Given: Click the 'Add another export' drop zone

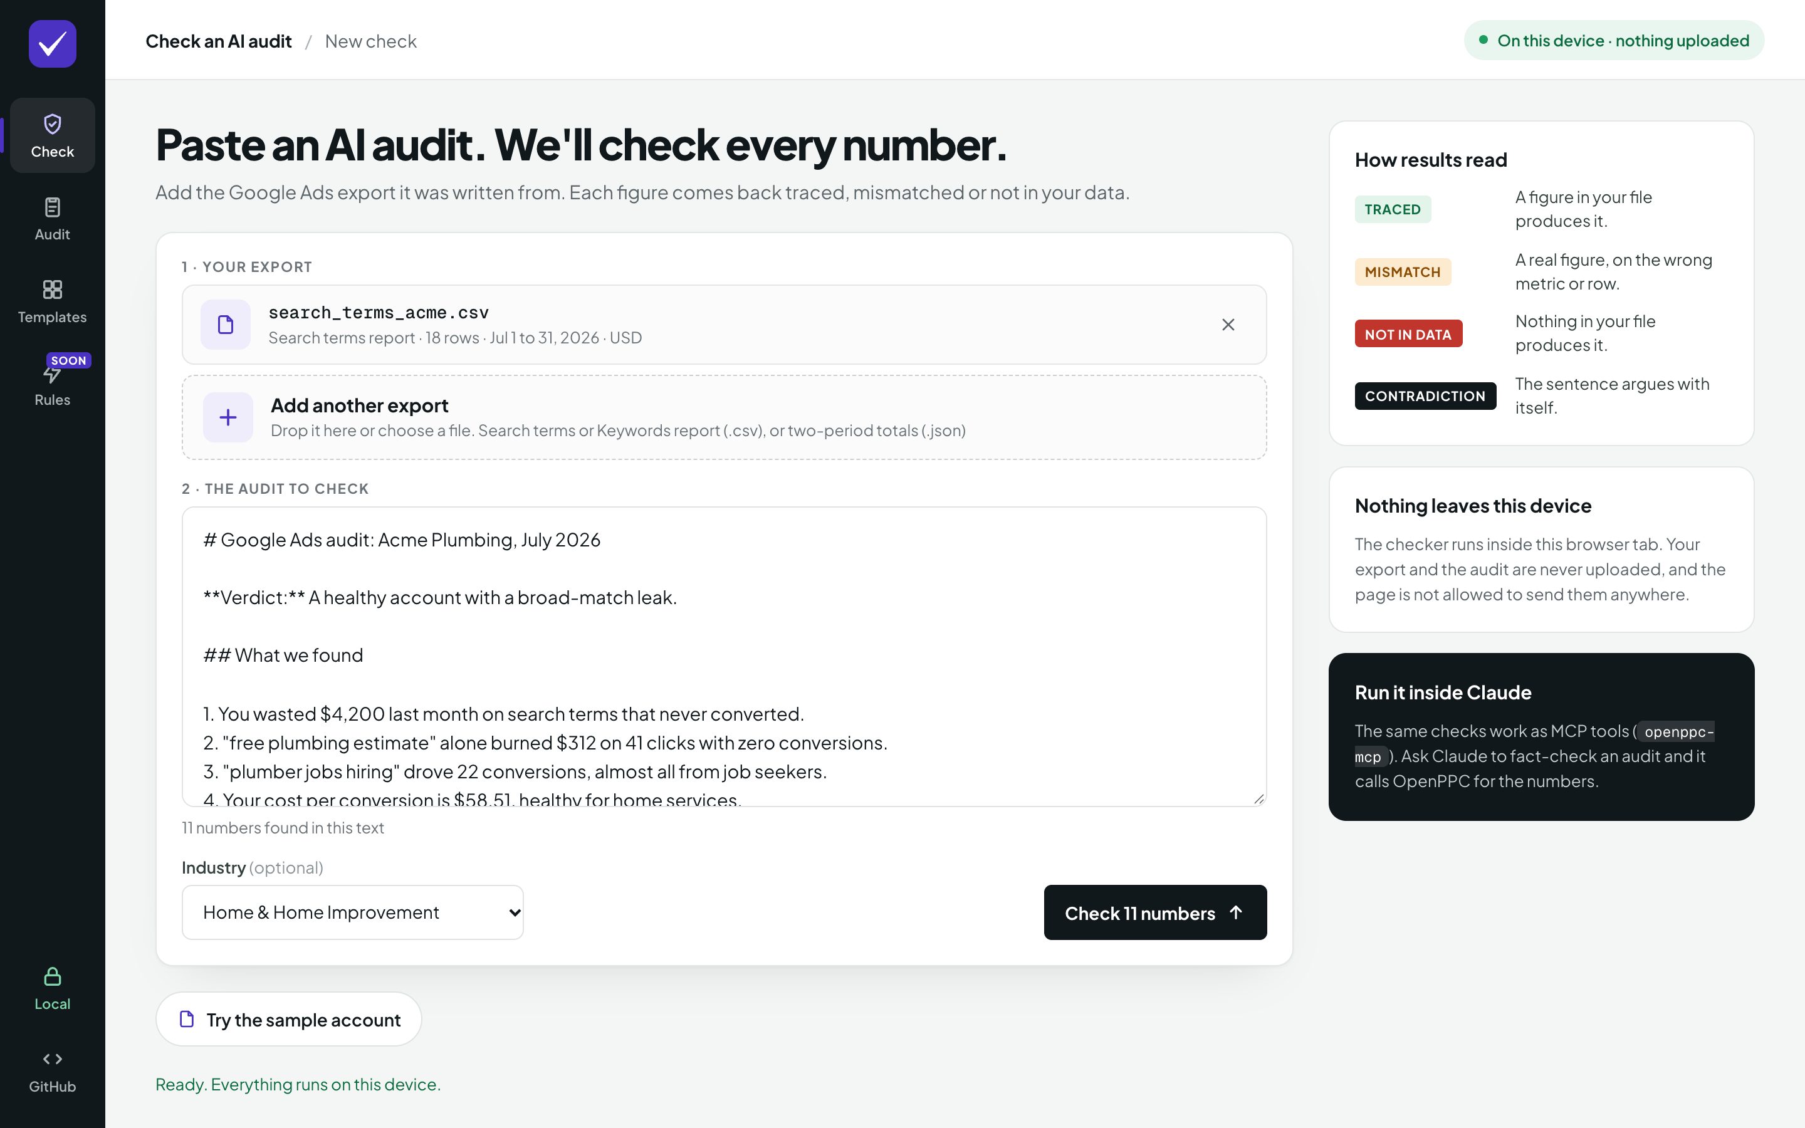Looking at the screenshot, I should (x=725, y=417).
